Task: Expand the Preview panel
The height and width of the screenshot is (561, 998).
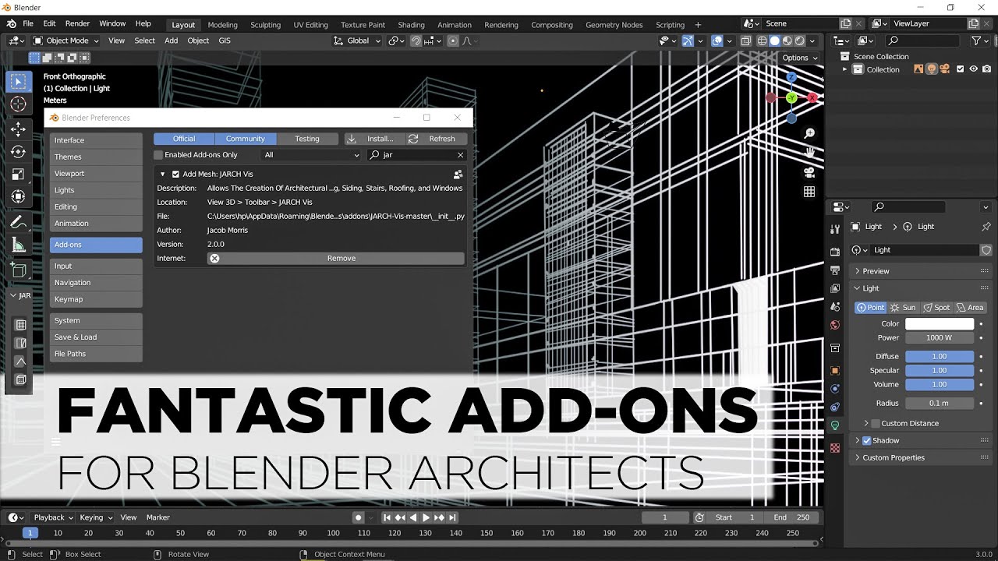Action: 876,271
